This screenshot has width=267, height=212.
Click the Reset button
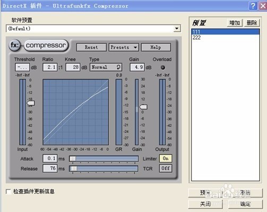(x=91, y=47)
